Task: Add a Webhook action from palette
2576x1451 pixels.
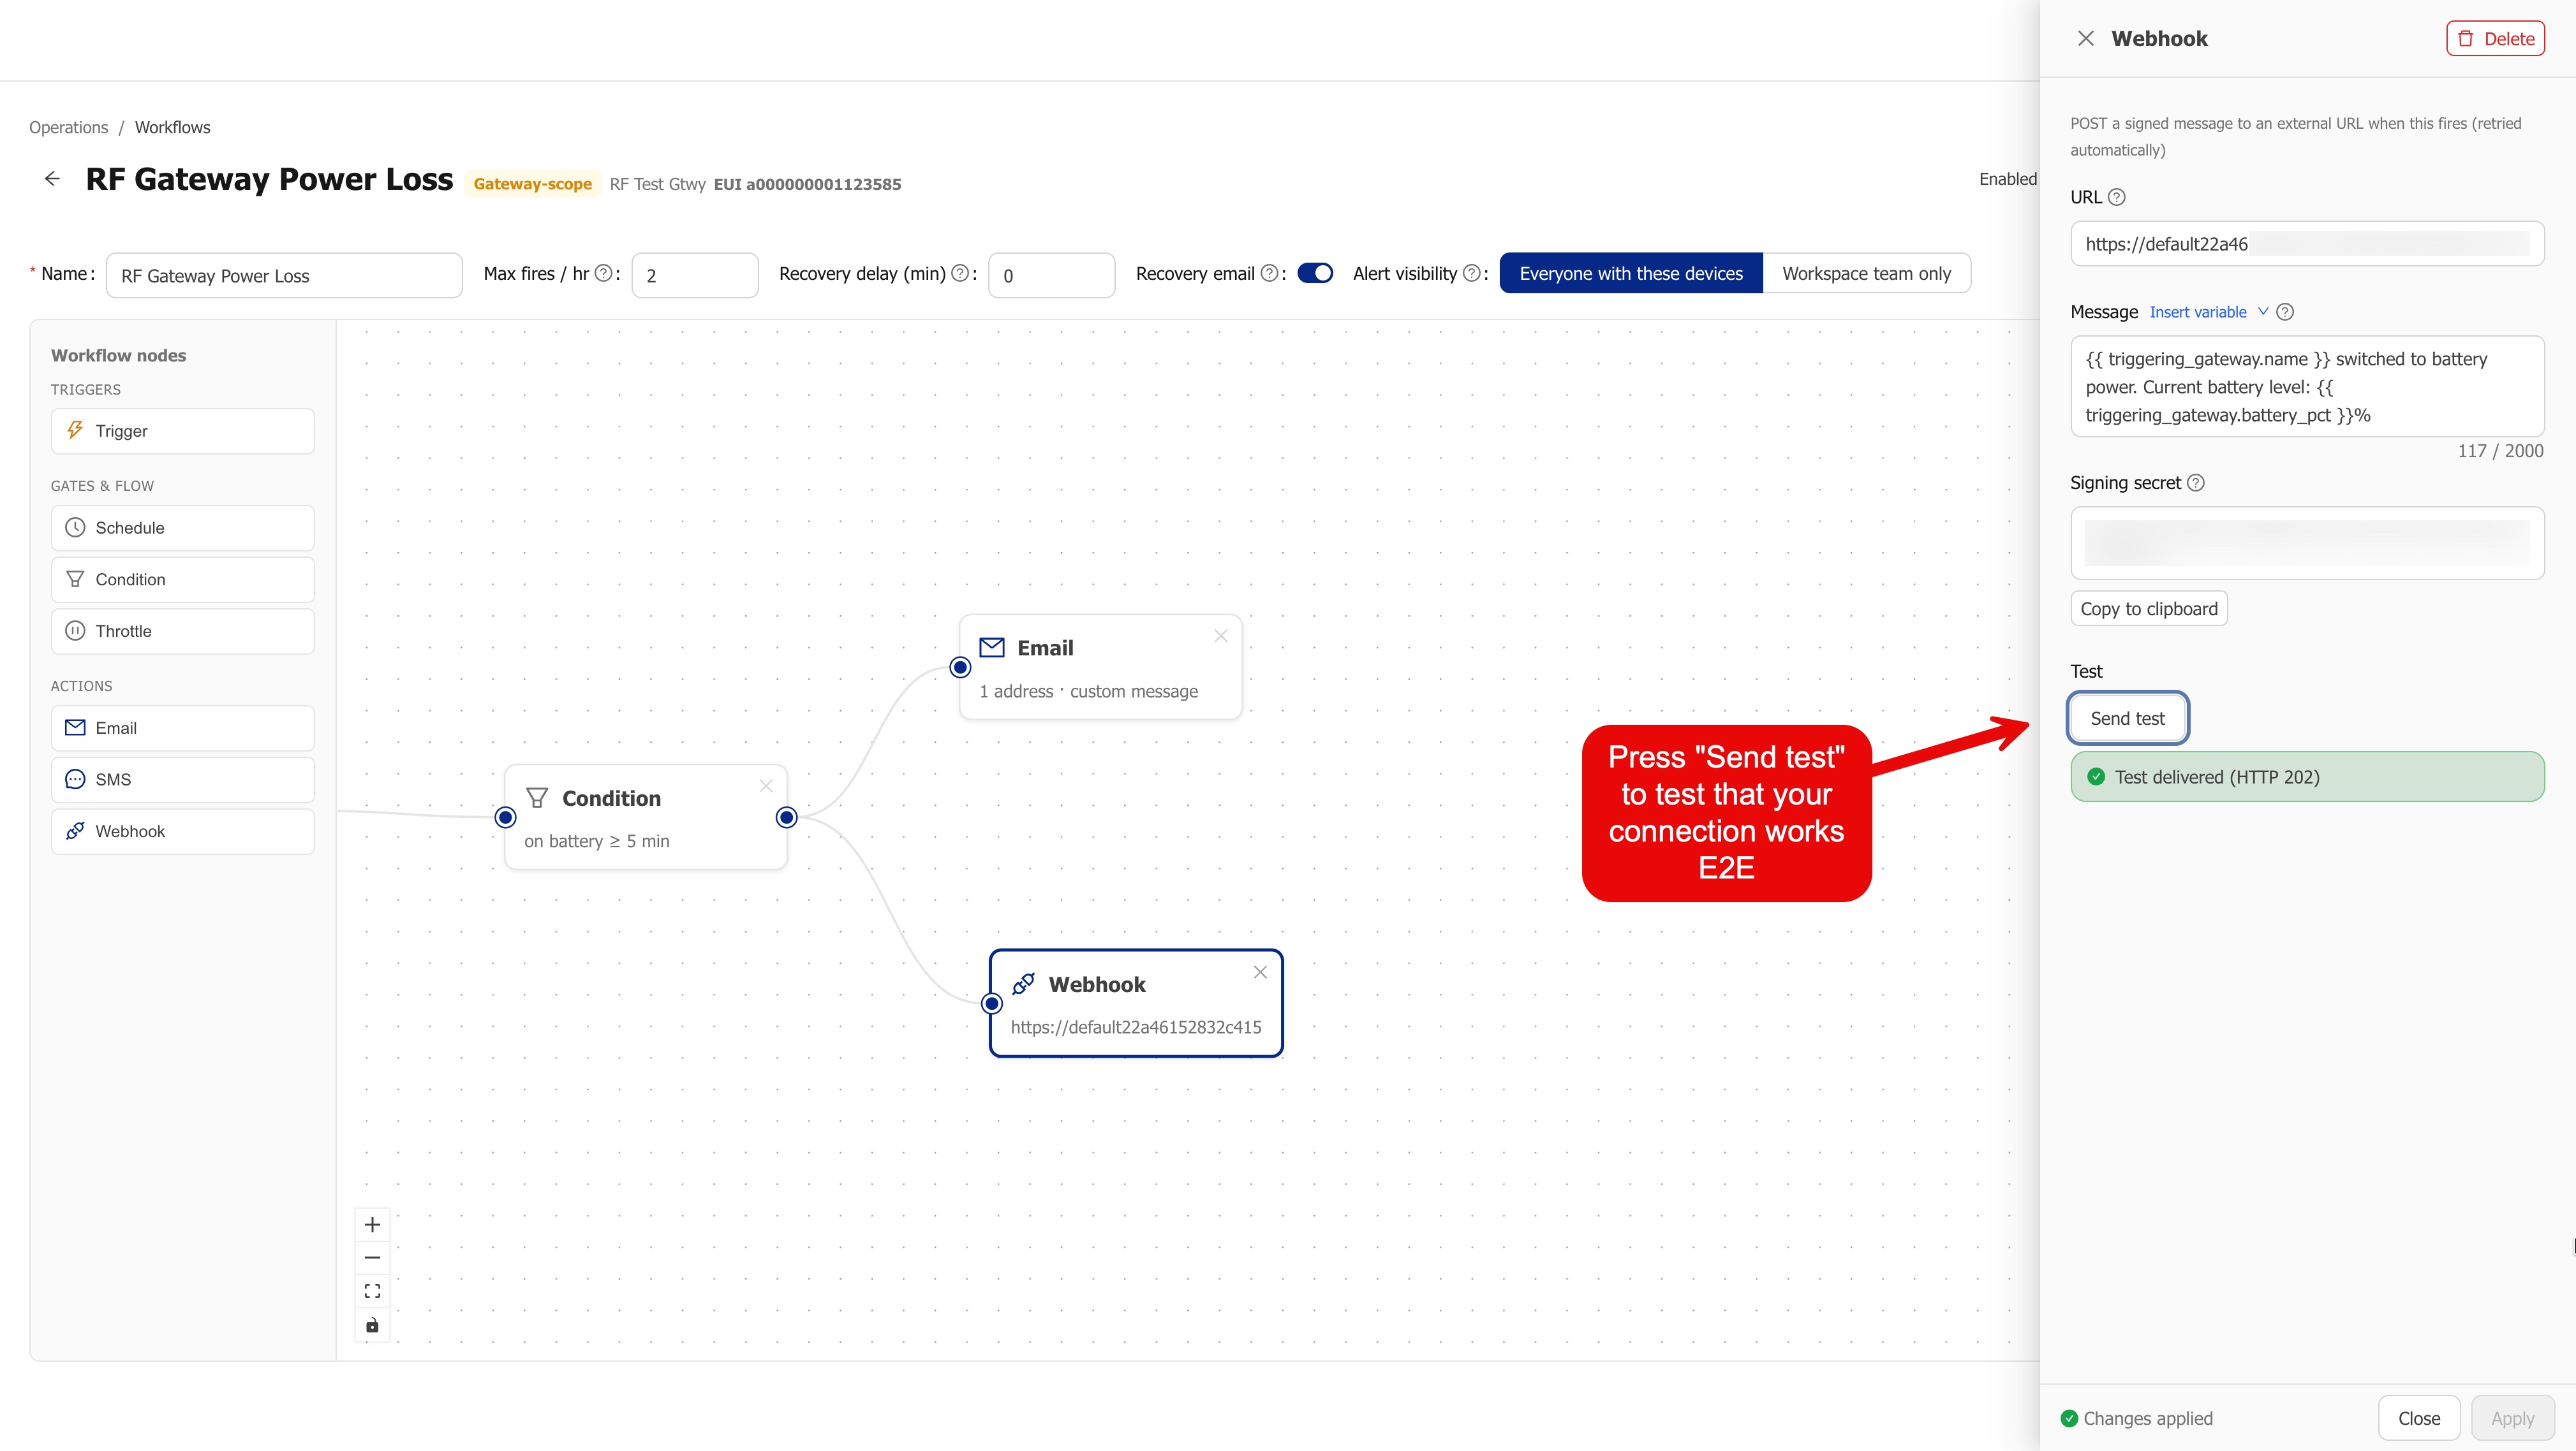Action: (183, 831)
